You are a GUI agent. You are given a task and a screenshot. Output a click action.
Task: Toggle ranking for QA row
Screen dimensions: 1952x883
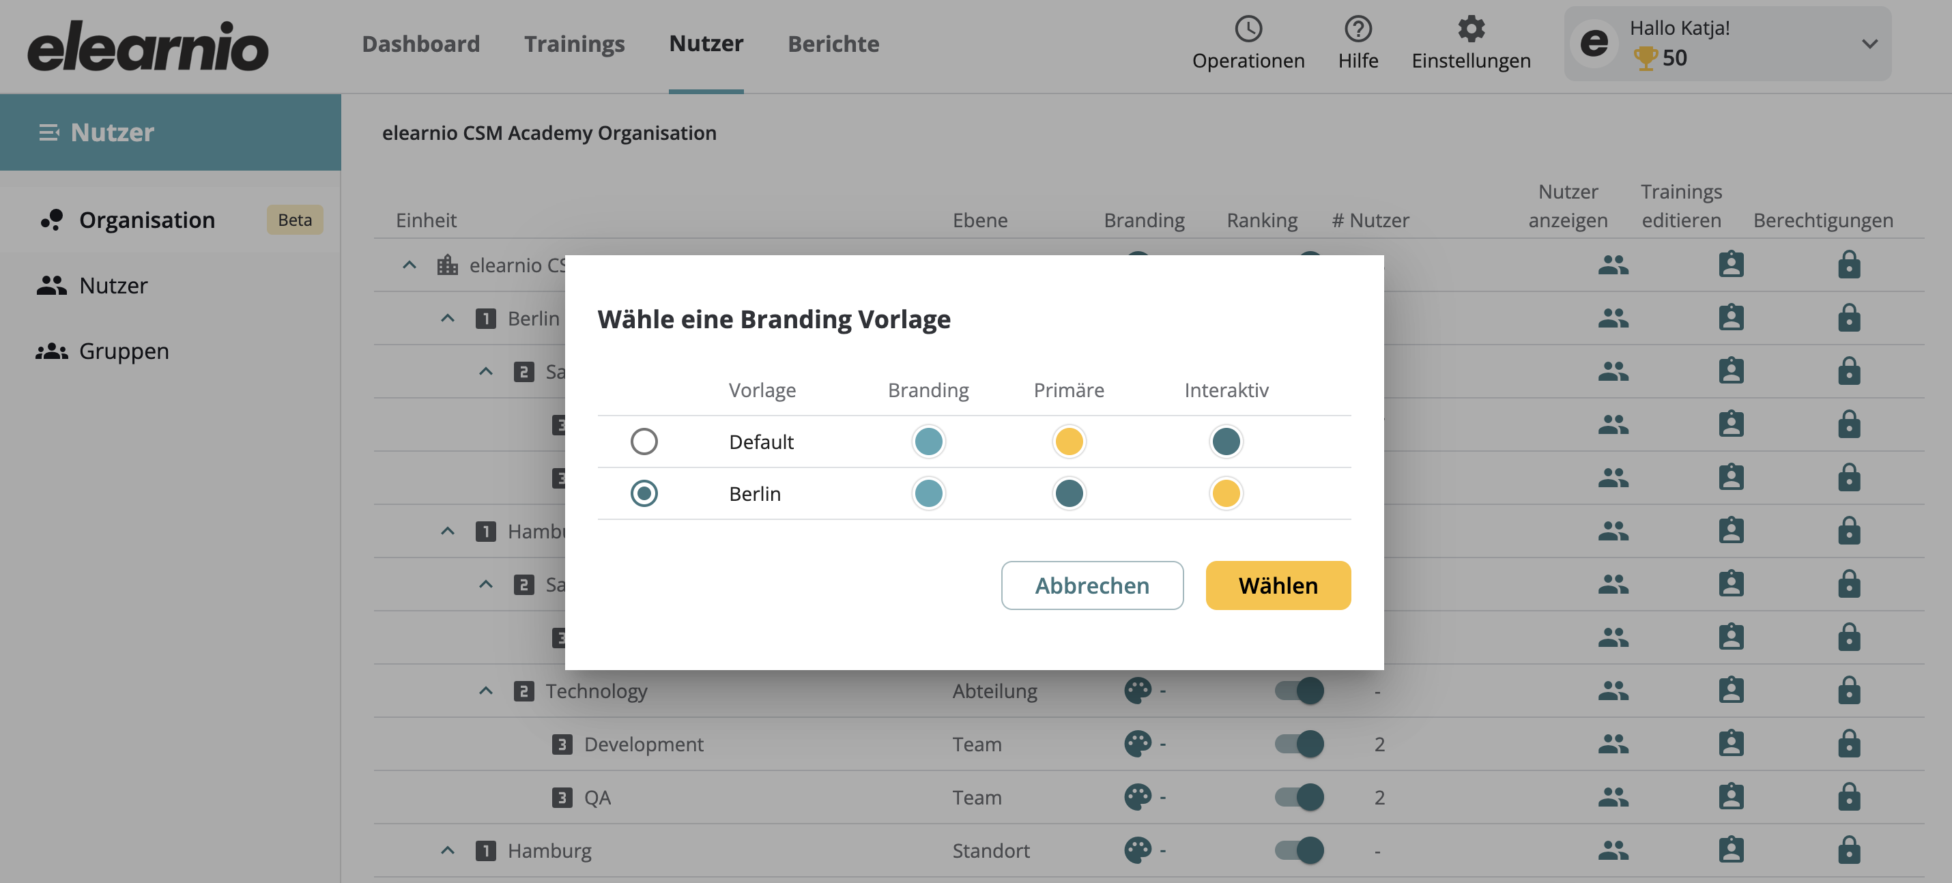pyautogui.click(x=1298, y=798)
